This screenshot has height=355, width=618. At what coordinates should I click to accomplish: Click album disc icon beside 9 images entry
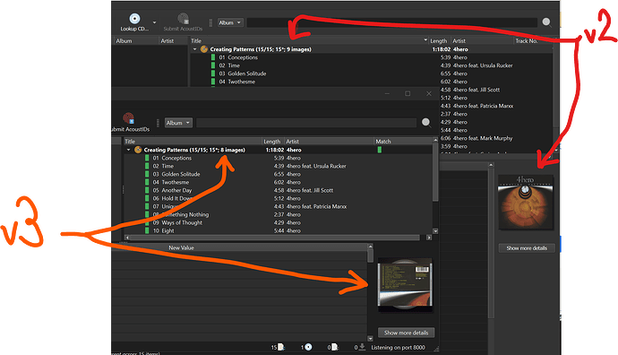204,49
